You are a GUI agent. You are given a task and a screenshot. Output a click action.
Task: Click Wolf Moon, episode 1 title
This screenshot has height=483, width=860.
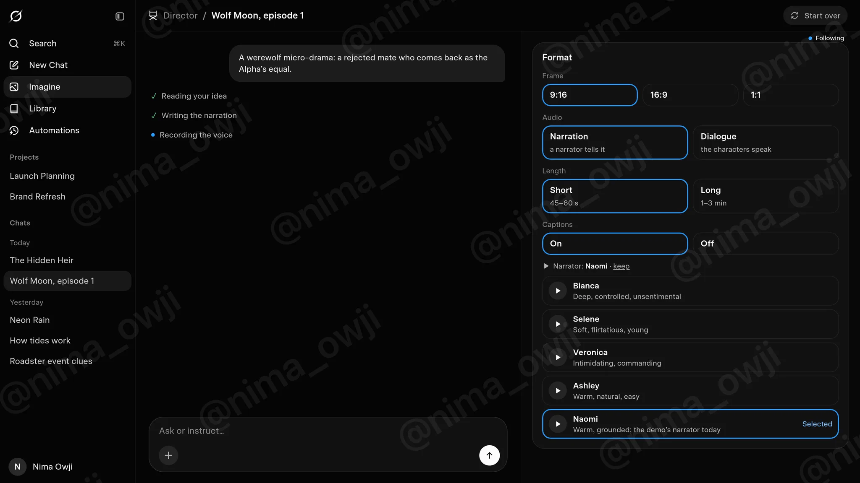tap(257, 16)
